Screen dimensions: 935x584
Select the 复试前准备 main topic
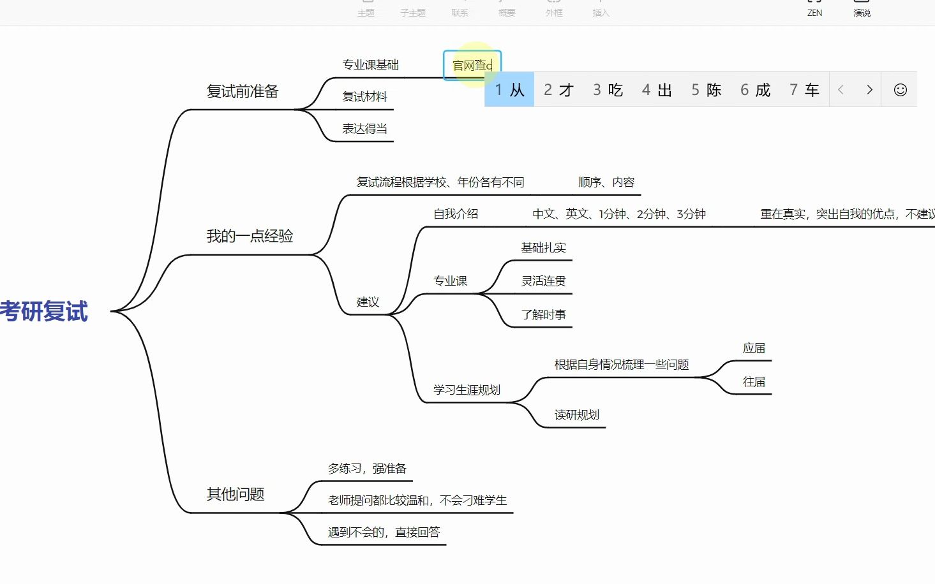click(x=243, y=92)
